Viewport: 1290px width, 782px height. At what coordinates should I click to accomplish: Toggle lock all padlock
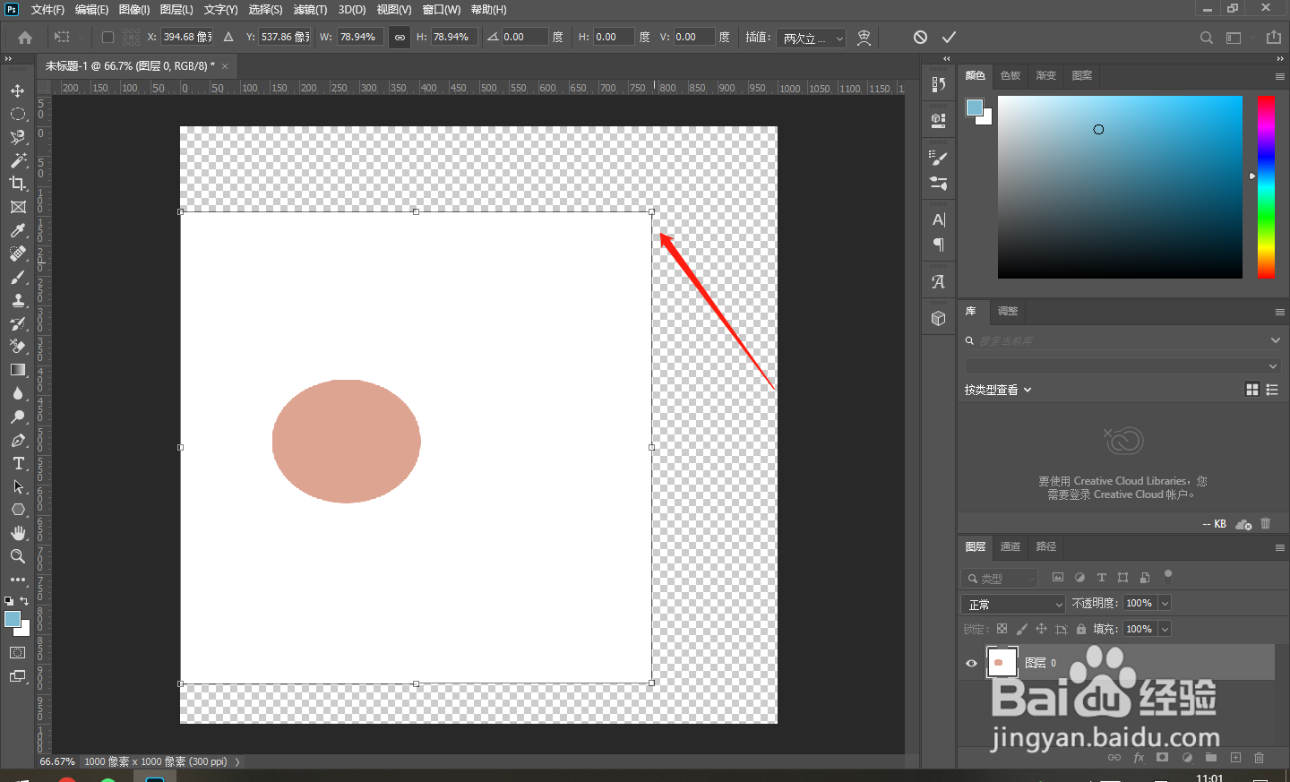click(x=1081, y=629)
